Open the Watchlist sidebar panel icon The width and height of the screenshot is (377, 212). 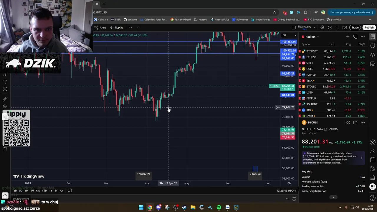[x=373, y=37]
